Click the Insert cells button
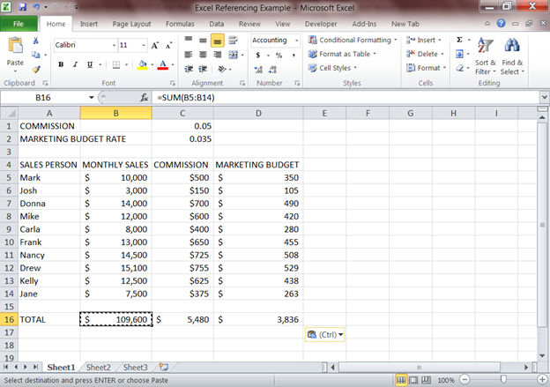This screenshot has height=387, width=550. 423,40
